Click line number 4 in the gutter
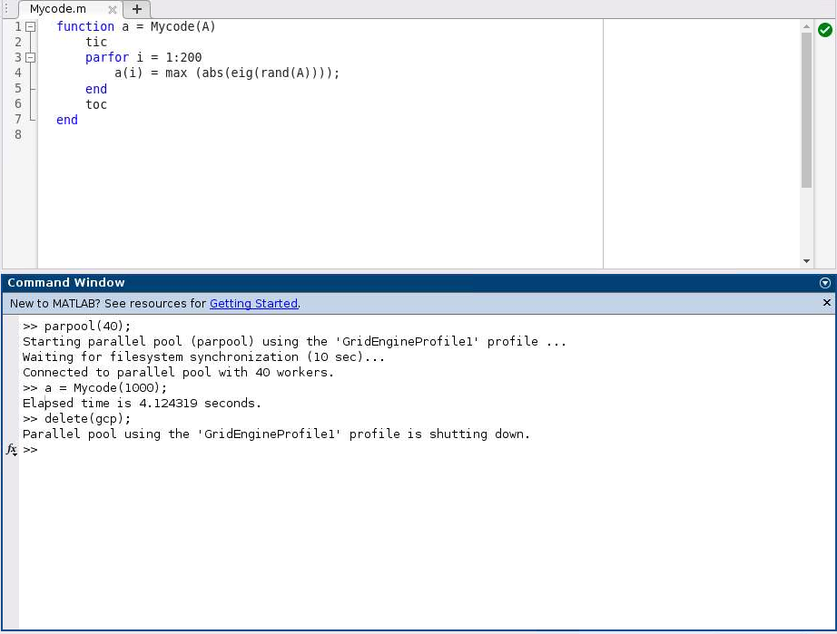The width and height of the screenshot is (837, 634). pos(18,73)
